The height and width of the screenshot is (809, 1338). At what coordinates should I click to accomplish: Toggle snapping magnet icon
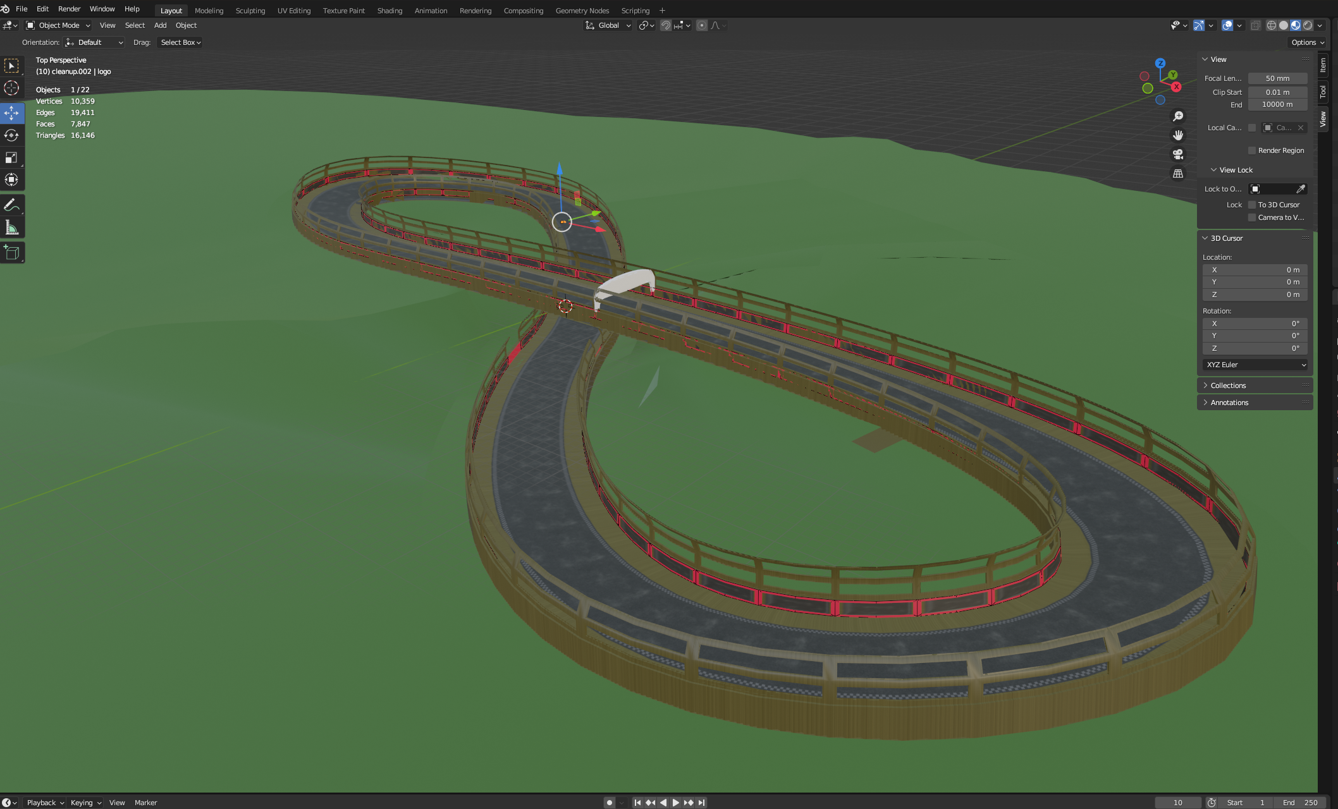[666, 25]
